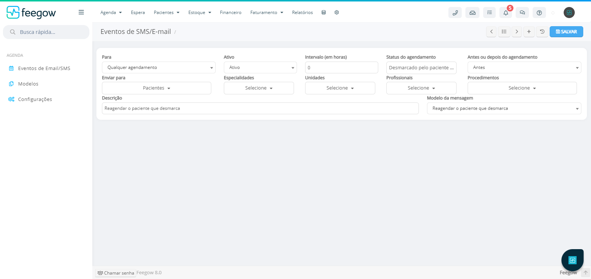The width and height of the screenshot is (591, 279).
Task: Open Procedimentos Selecione dropdown
Action: point(522,88)
